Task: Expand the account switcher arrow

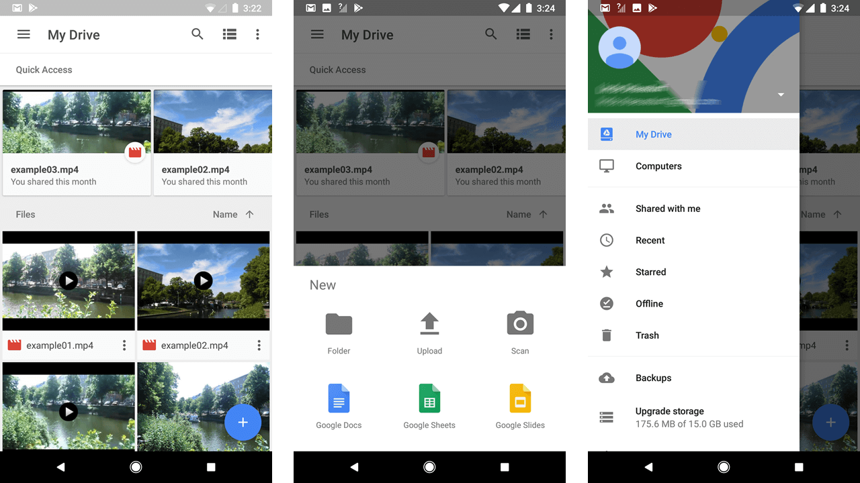Action: (781, 95)
